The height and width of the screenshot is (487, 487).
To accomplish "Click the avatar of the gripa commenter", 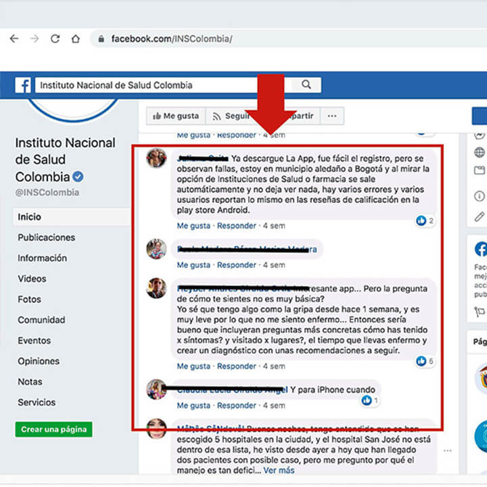I will [156, 288].
